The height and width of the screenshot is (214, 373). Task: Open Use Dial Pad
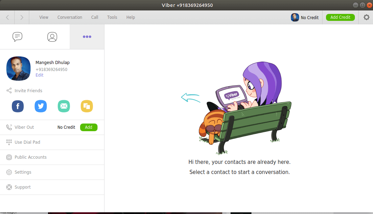coord(52,142)
